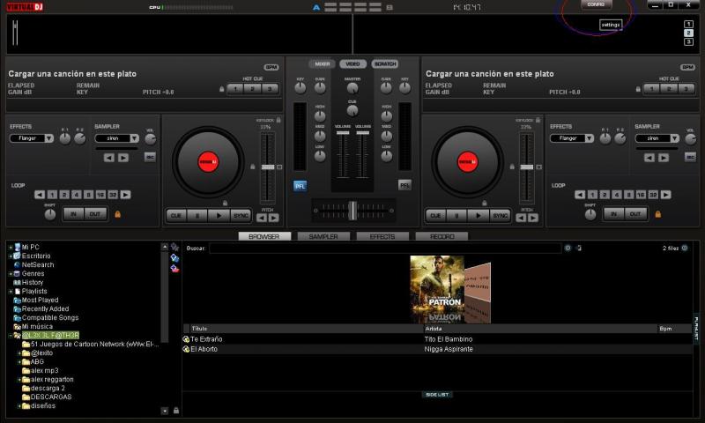Click the SYNC button on right deck
705x423 pixels.
tap(500, 215)
